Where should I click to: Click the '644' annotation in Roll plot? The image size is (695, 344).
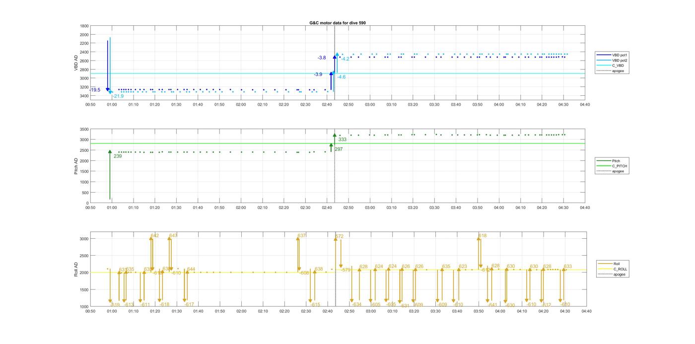[191, 270]
